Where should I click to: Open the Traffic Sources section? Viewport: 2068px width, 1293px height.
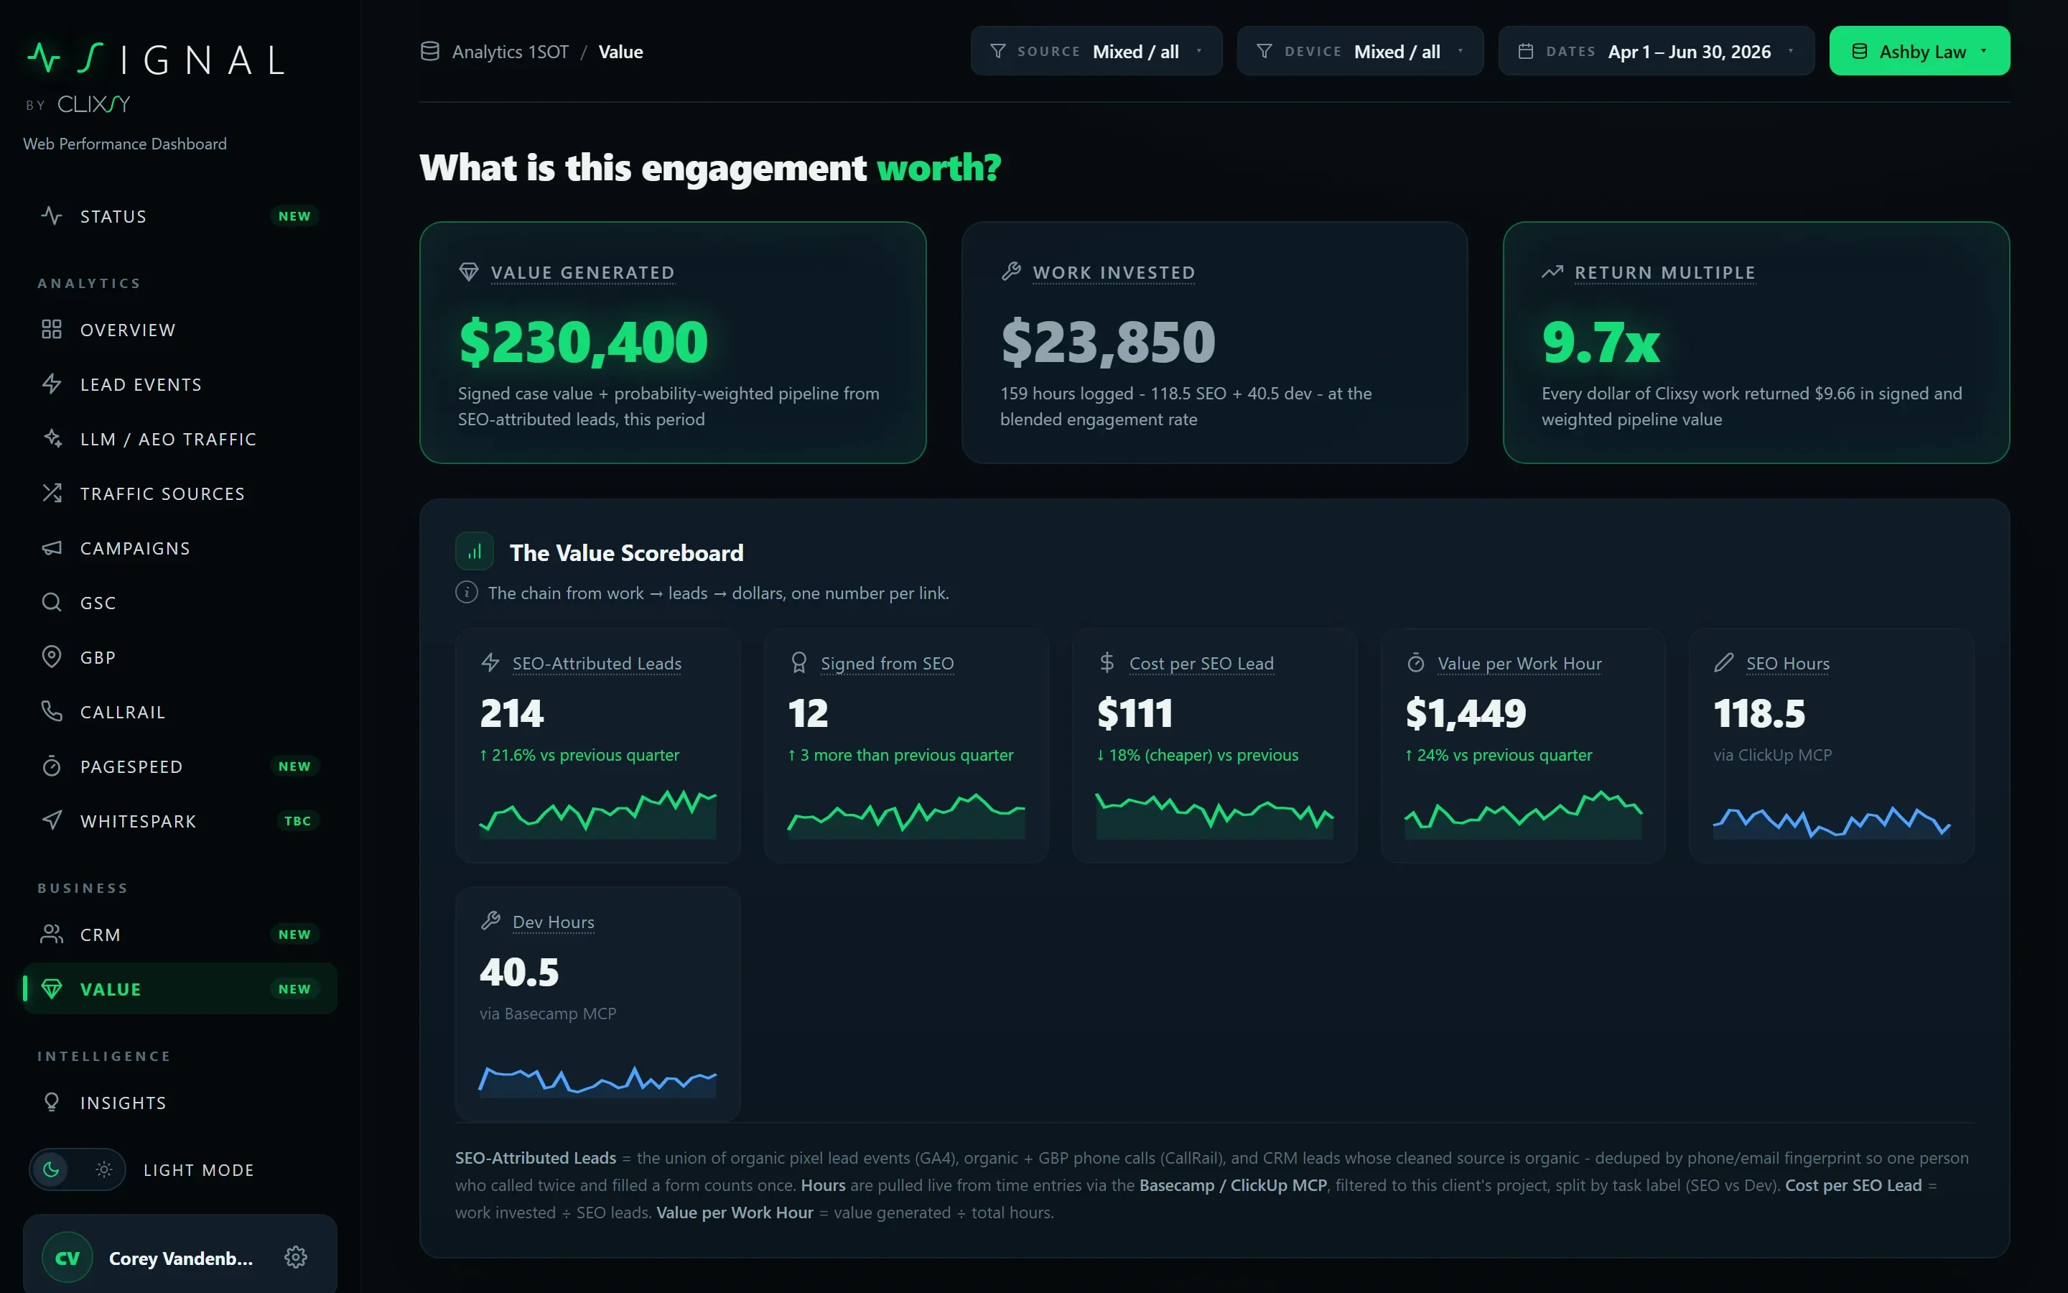[180, 493]
